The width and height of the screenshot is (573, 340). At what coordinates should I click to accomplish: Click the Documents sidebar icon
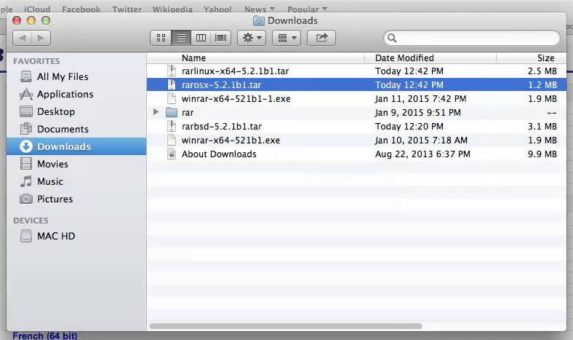coord(26,128)
